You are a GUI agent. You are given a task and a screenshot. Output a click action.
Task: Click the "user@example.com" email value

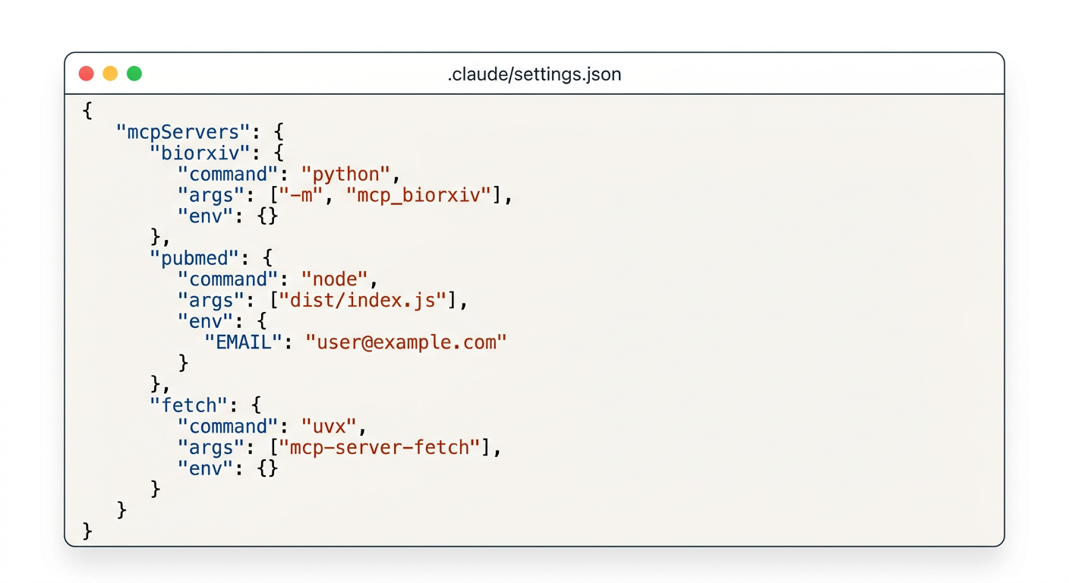(x=405, y=342)
